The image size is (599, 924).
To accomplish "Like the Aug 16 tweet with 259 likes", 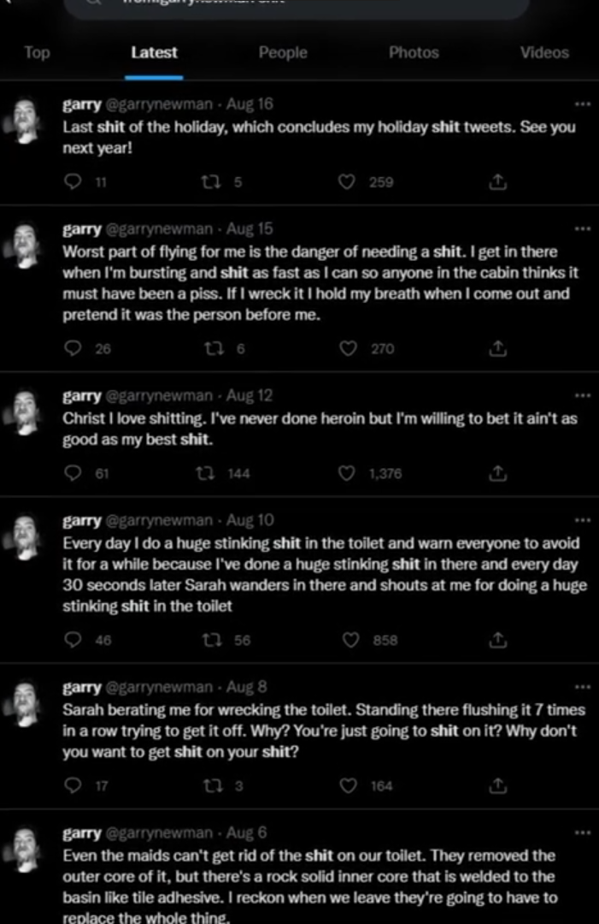I will pos(347,181).
